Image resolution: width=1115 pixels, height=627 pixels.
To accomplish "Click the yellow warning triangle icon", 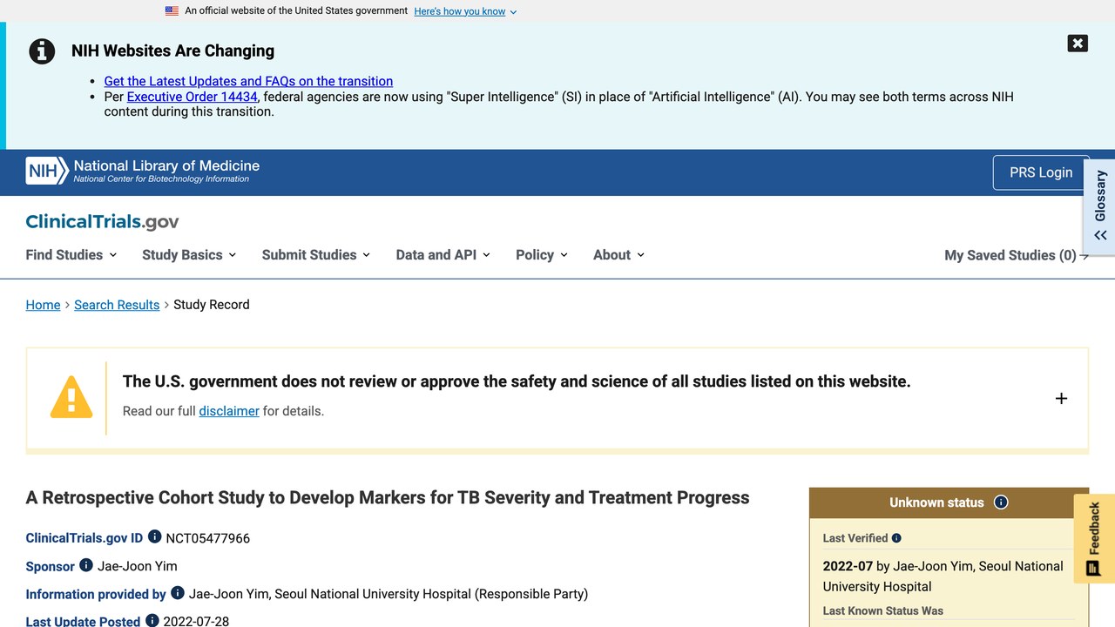I will (x=71, y=397).
